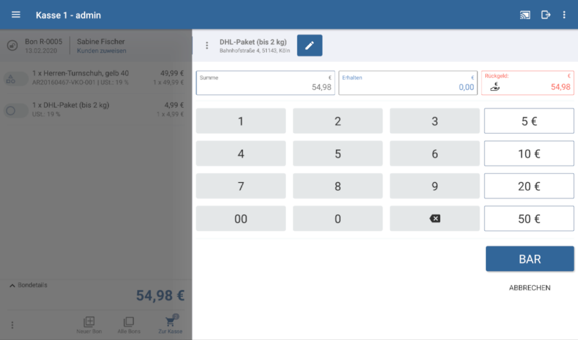Image resolution: width=578 pixels, height=340 pixels.
Task: Open the bottom-left three-dot menu
Action: click(x=12, y=325)
